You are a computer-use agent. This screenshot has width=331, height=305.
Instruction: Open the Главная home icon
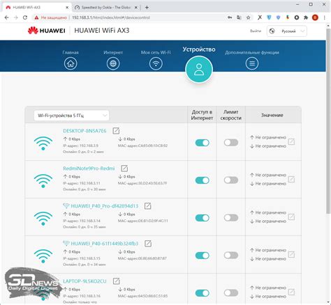[71, 63]
